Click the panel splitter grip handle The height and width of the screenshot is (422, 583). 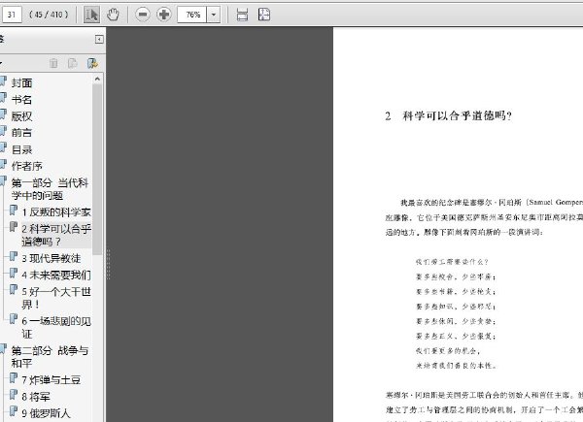pos(108,264)
